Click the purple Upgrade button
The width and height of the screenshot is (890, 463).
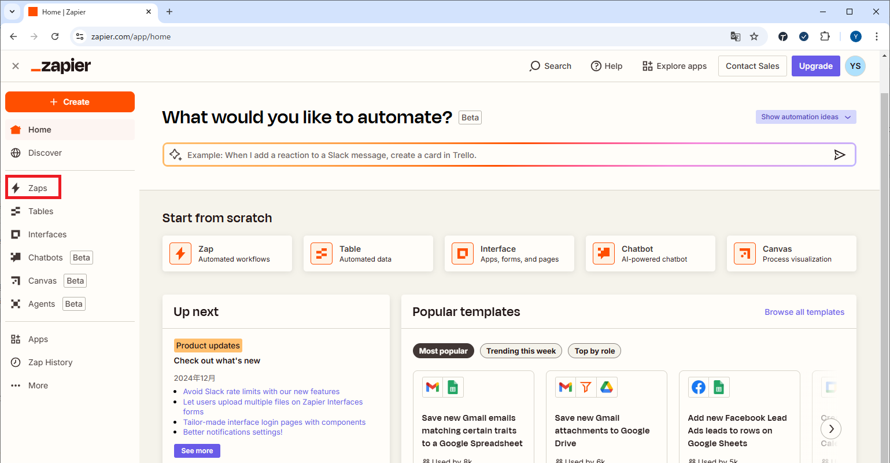816,66
